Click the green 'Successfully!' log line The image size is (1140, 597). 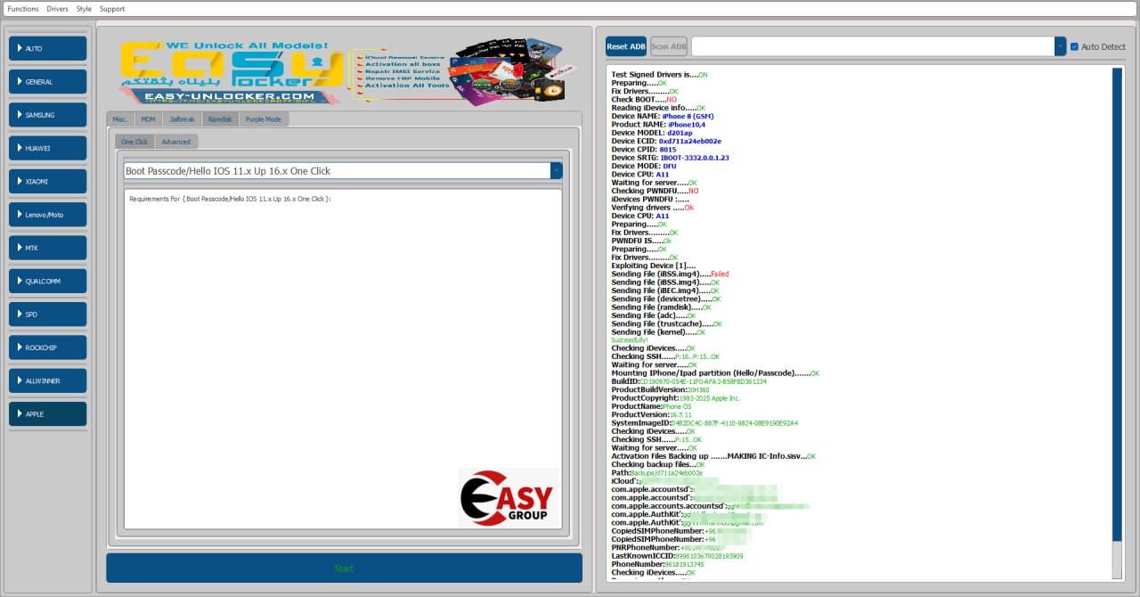point(630,340)
